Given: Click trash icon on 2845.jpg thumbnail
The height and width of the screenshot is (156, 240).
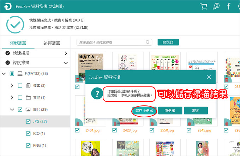Looking at the screenshot, I should (189, 123).
